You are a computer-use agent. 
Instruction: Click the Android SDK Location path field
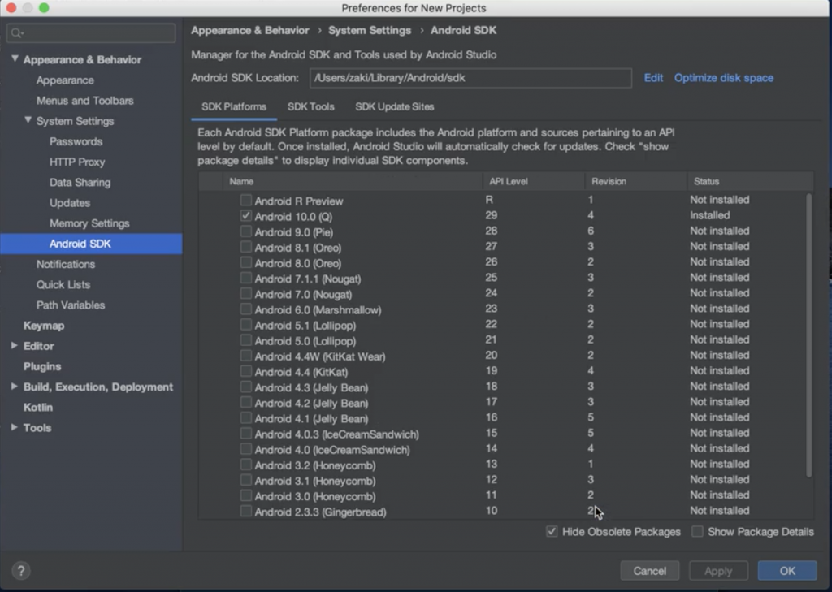(x=470, y=78)
